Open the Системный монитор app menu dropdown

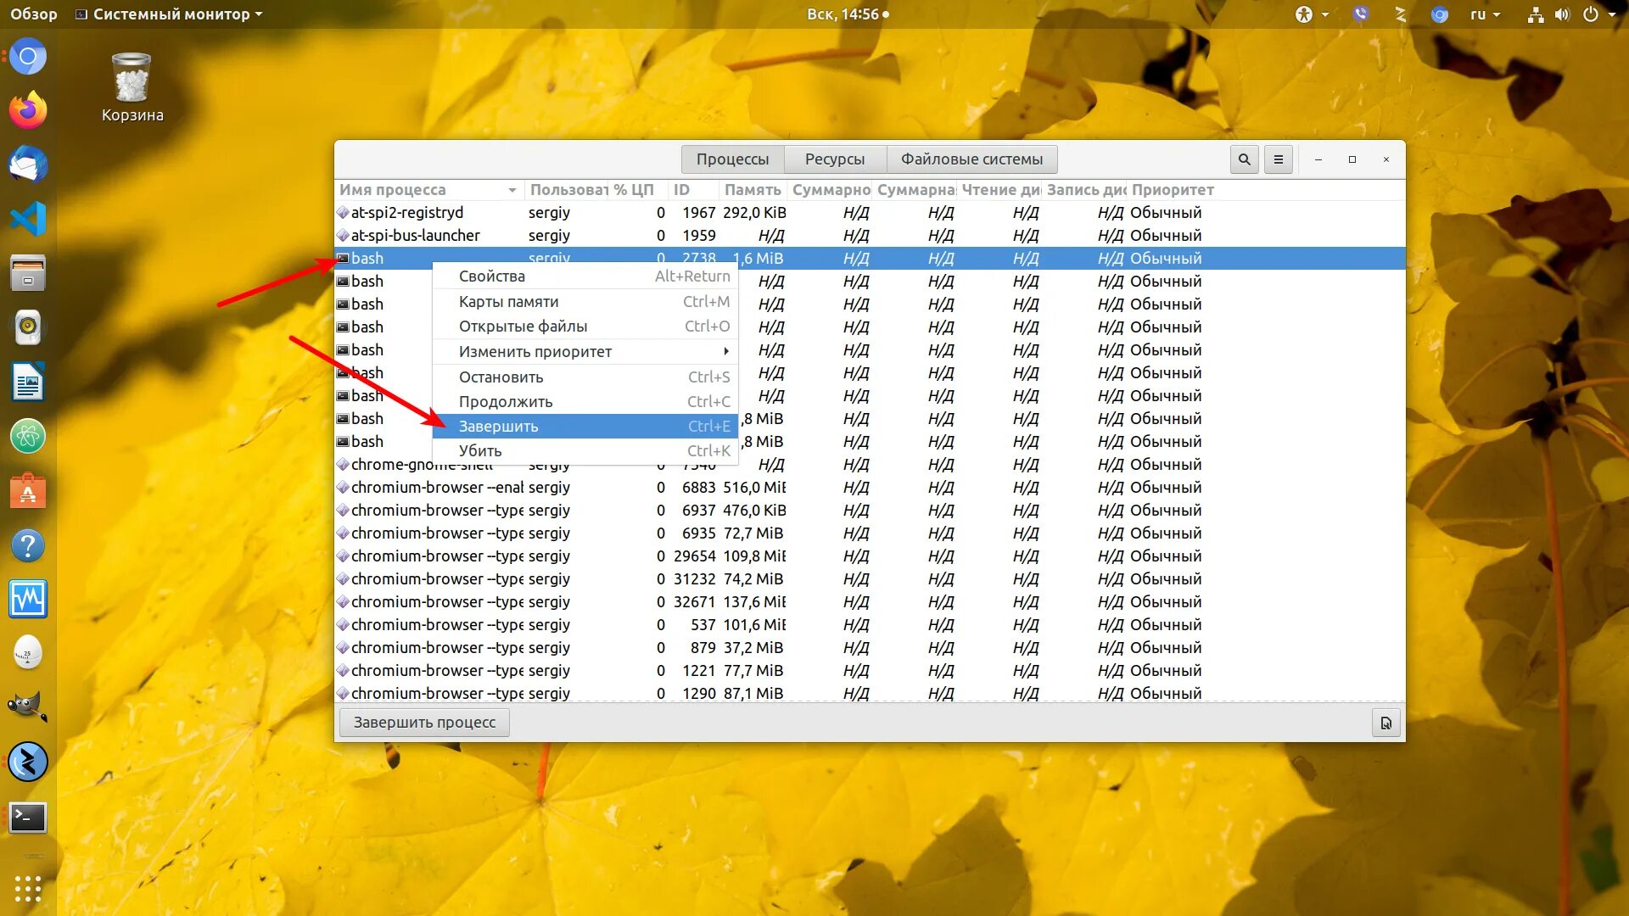click(x=170, y=14)
